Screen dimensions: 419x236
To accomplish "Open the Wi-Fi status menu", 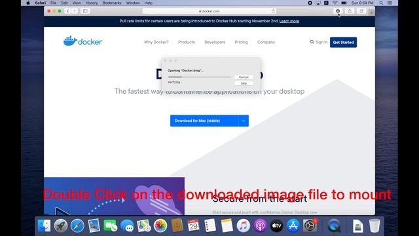I will [x=335, y=3].
